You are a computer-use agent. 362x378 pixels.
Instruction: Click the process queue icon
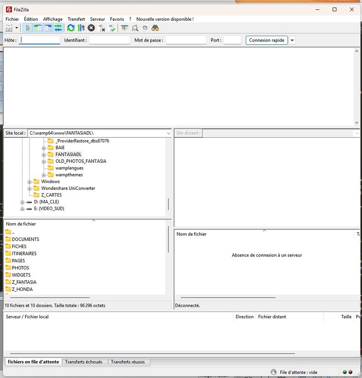click(81, 28)
